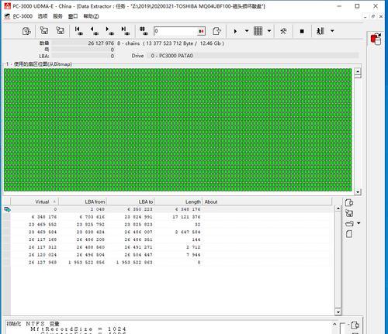Screen dimensions: 388x334
Task: Click the next sector navigation icon
Action: pos(109,31)
